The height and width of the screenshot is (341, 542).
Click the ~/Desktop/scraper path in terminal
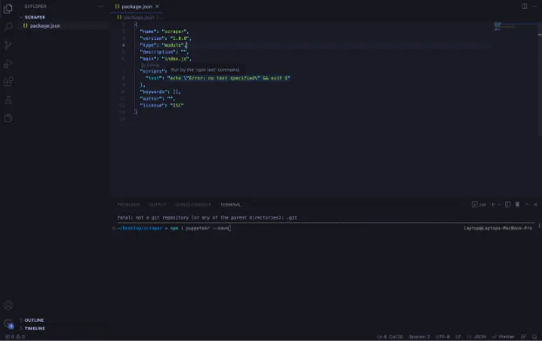pyautogui.click(x=139, y=228)
